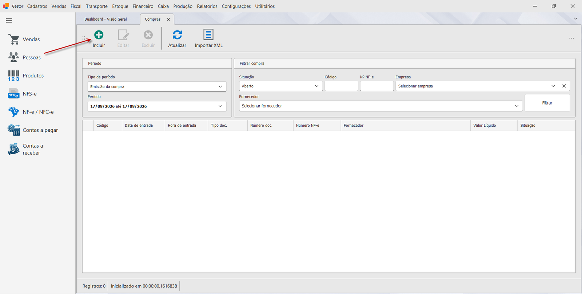The width and height of the screenshot is (582, 294).
Task: Open the Contas a pagar module
Action: tap(33, 130)
